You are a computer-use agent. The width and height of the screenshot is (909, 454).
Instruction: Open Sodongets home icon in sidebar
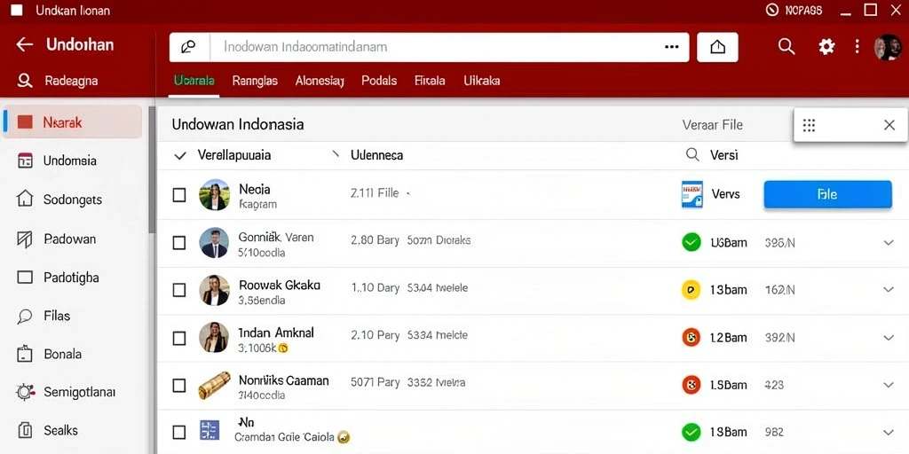(x=25, y=200)
